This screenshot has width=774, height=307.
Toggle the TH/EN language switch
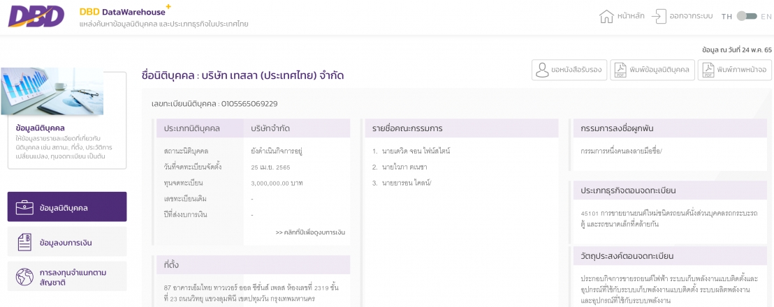point(746,16)
